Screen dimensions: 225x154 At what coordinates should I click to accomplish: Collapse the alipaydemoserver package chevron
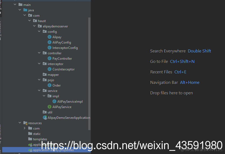34,26
